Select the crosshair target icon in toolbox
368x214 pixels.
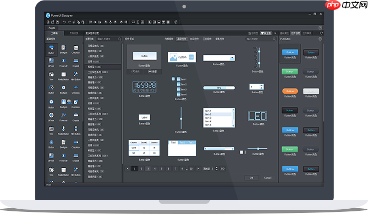coord(51,116)
